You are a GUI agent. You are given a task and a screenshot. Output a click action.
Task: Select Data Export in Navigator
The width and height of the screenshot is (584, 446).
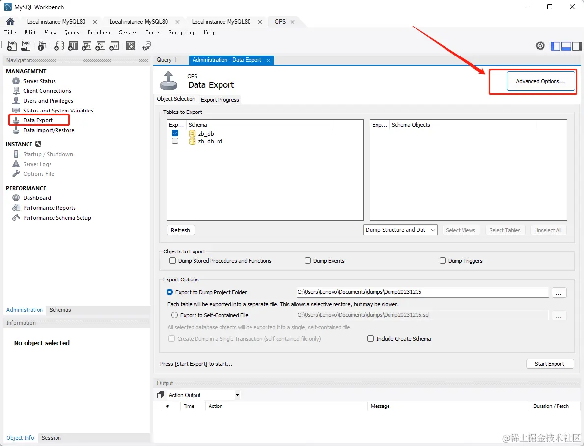(x=38, y=120)
